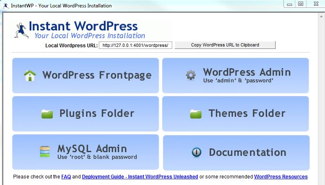Screen dimensions: 325x185
Task: Copy WordPress URL to Clipboard
Action: click(x=225, y=45)
